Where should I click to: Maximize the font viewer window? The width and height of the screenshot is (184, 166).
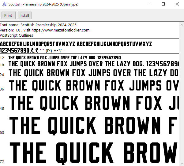pos(163,4)
